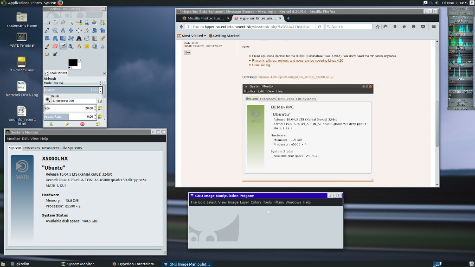Open a new Firefox tab

tap(289, 18)
